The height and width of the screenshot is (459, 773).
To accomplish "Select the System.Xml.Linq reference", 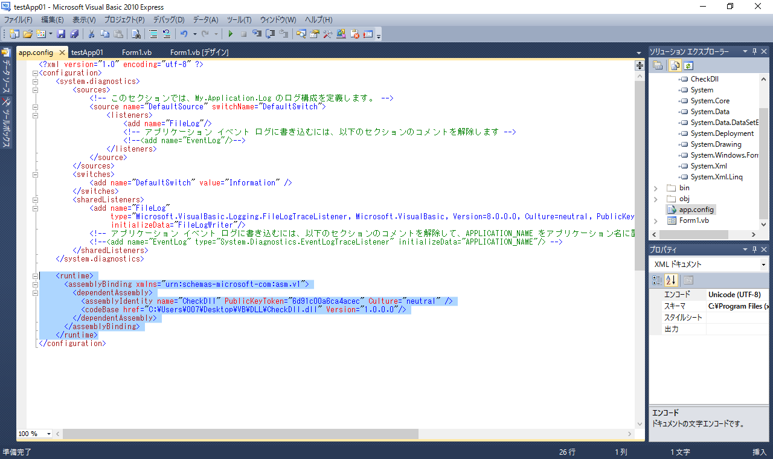I will (716, 177).
